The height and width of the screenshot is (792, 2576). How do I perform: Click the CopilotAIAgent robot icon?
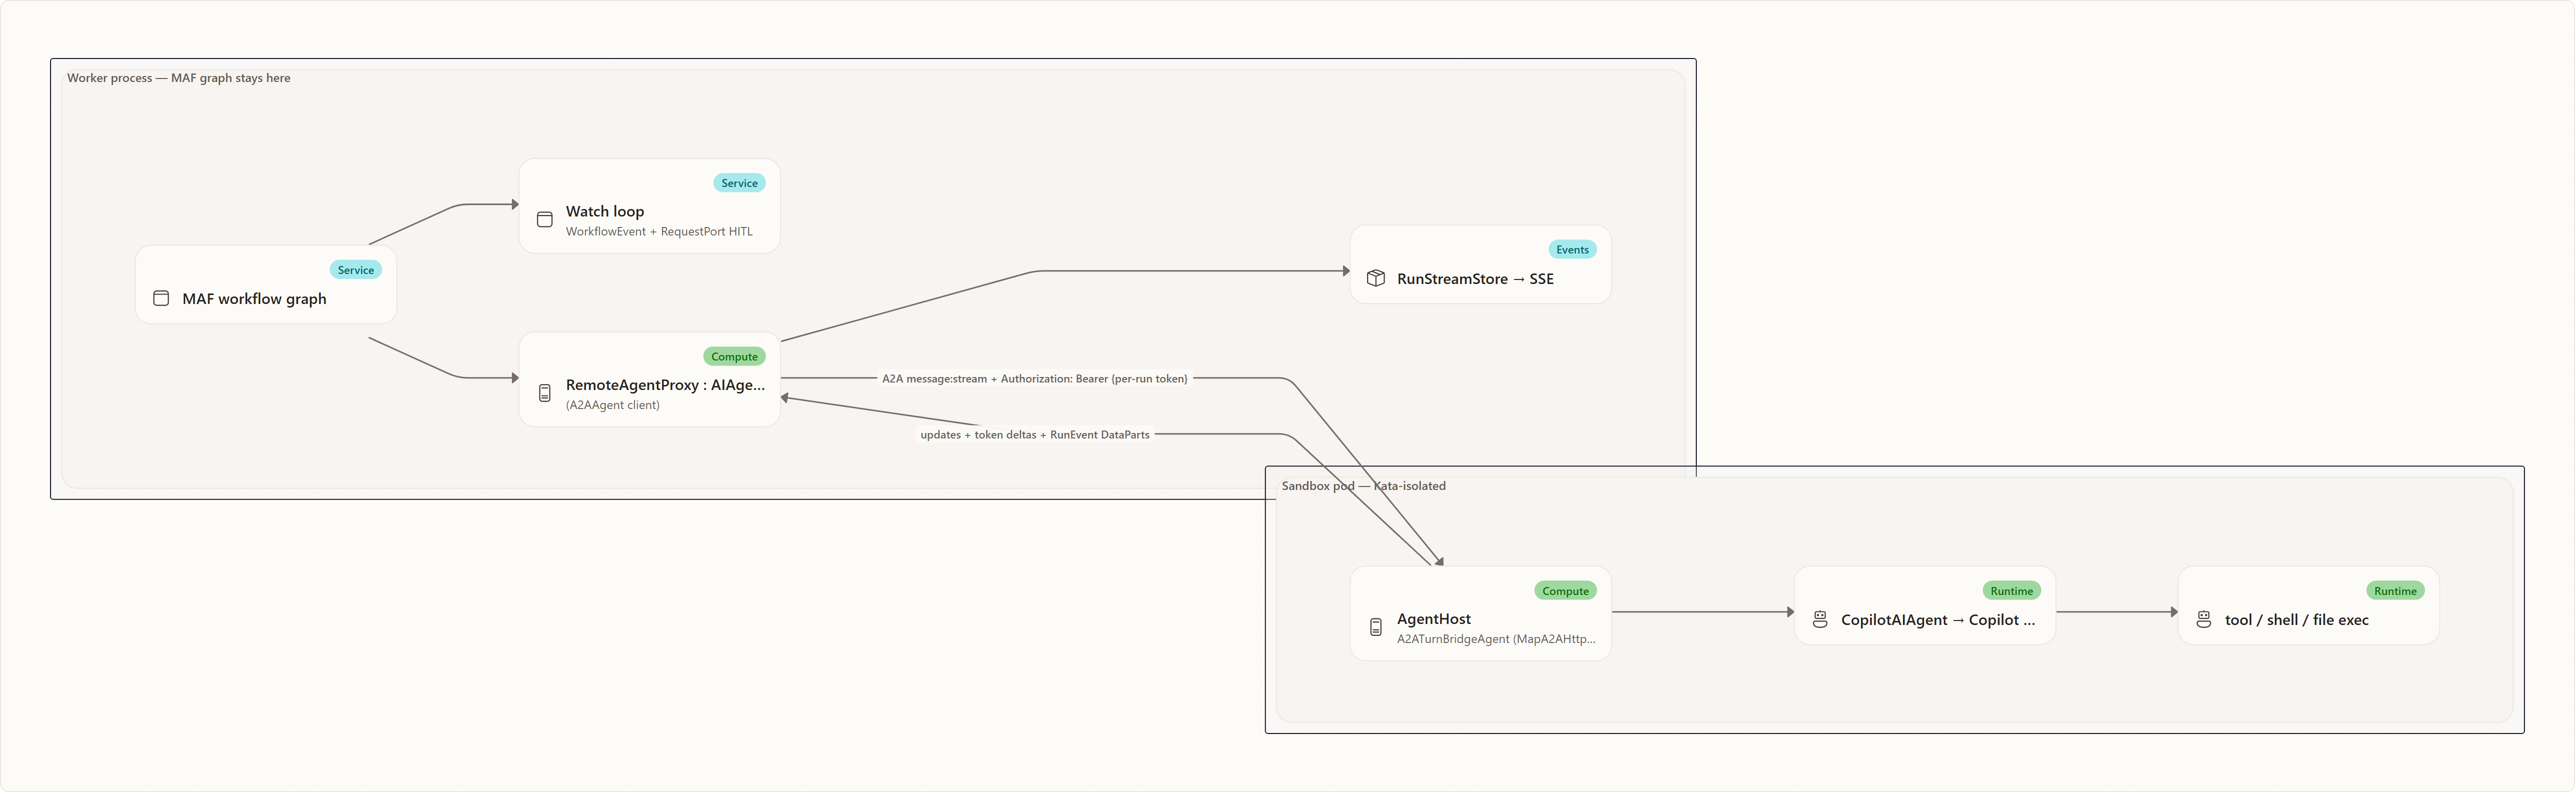pos(1820,619)
